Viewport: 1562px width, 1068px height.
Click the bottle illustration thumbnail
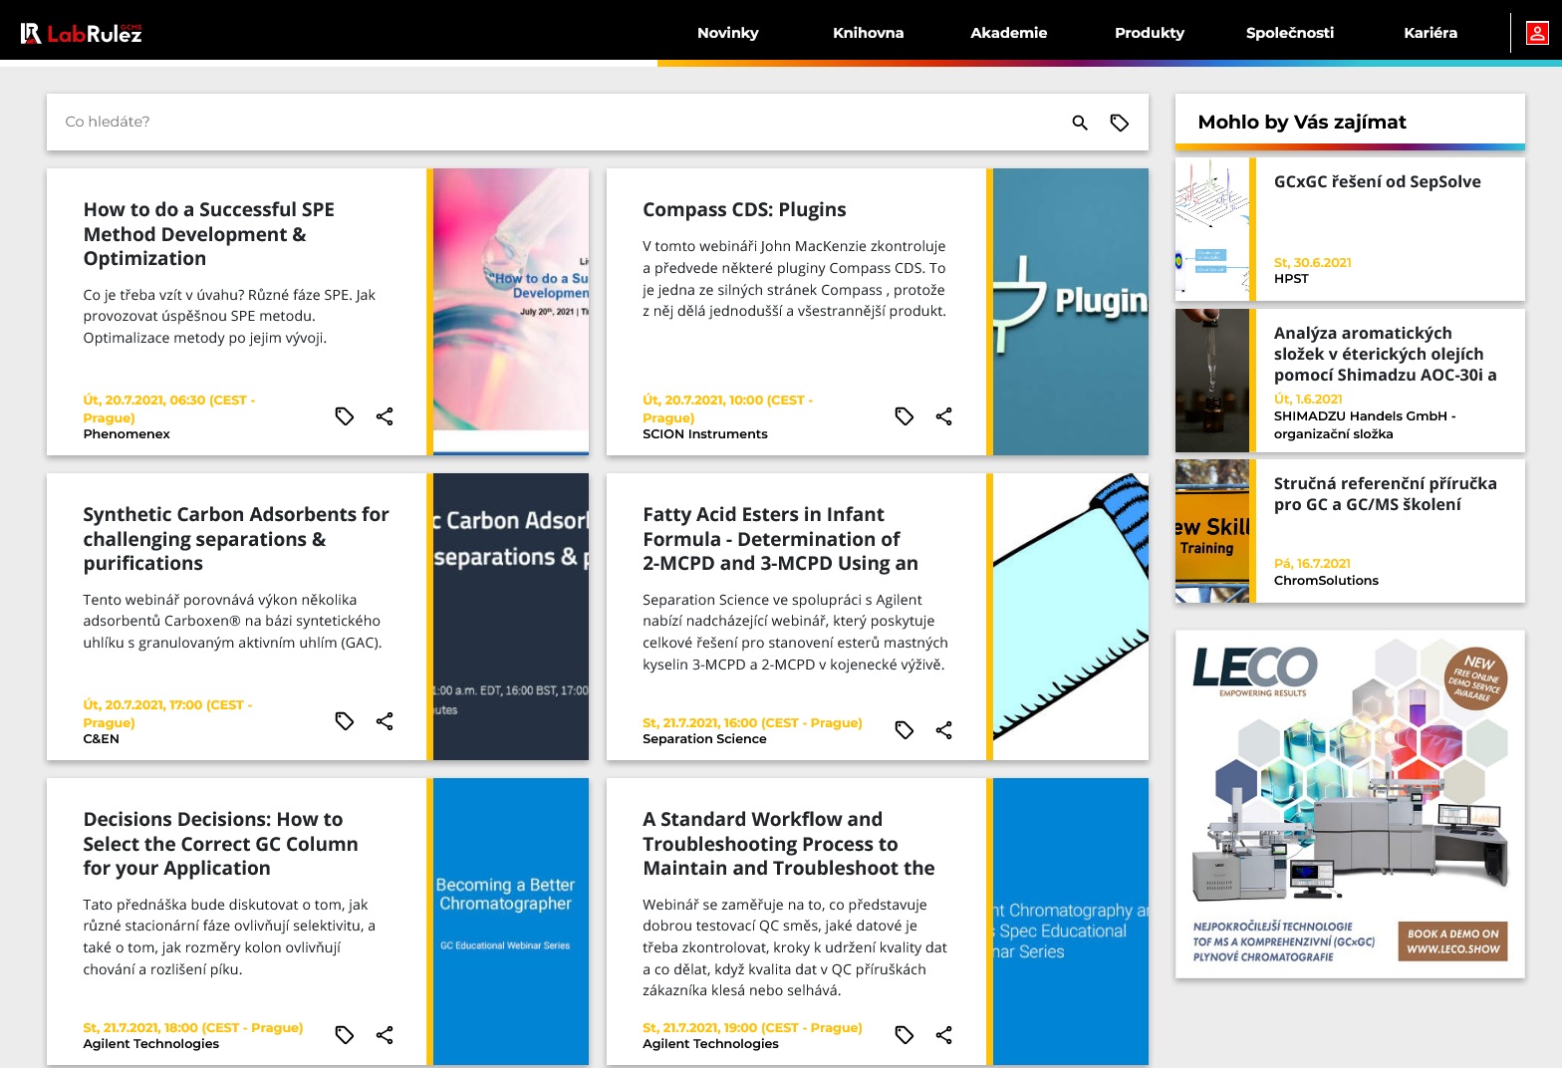click(x=1071, y=617)
